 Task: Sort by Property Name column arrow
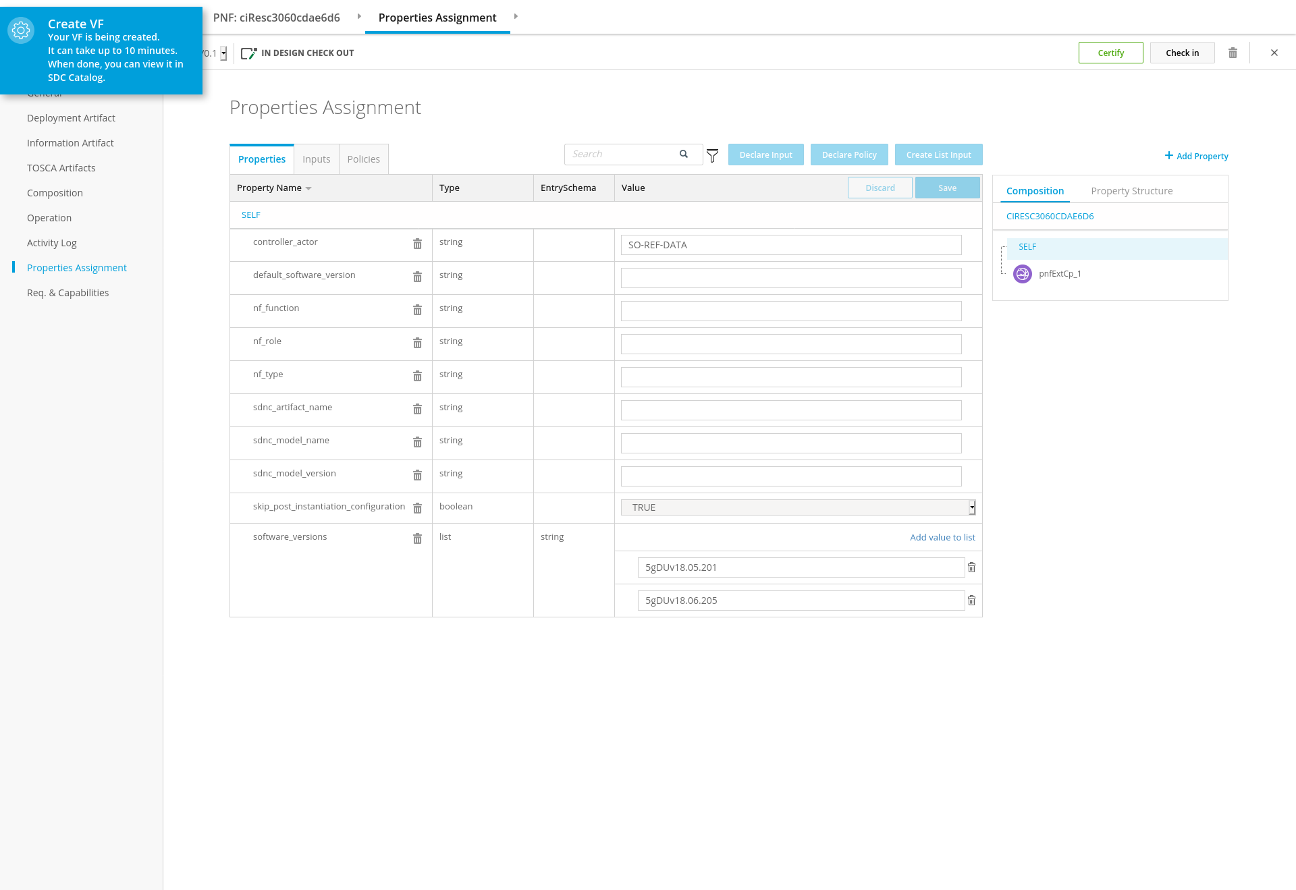point(308,188)
